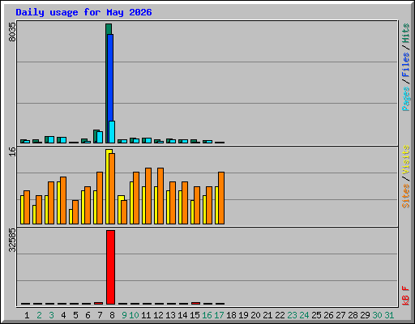Click the yellow Visits bar for day 4
415x324 pixels.
coord(58,202)
